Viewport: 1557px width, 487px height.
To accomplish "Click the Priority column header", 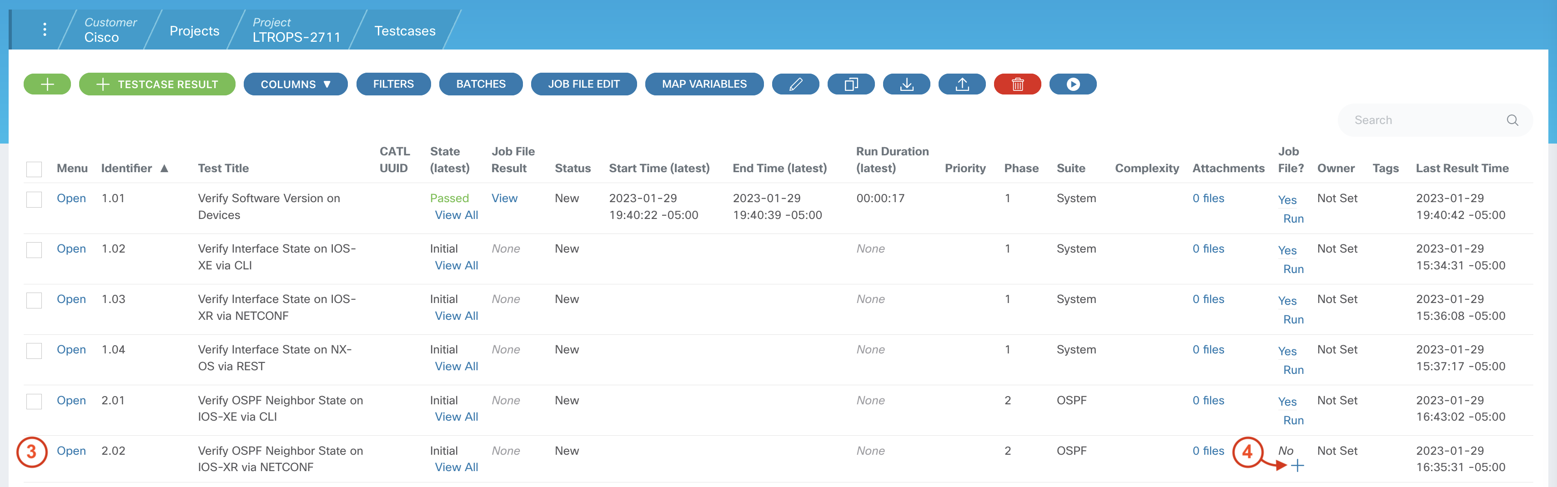I will click(965, 169).
